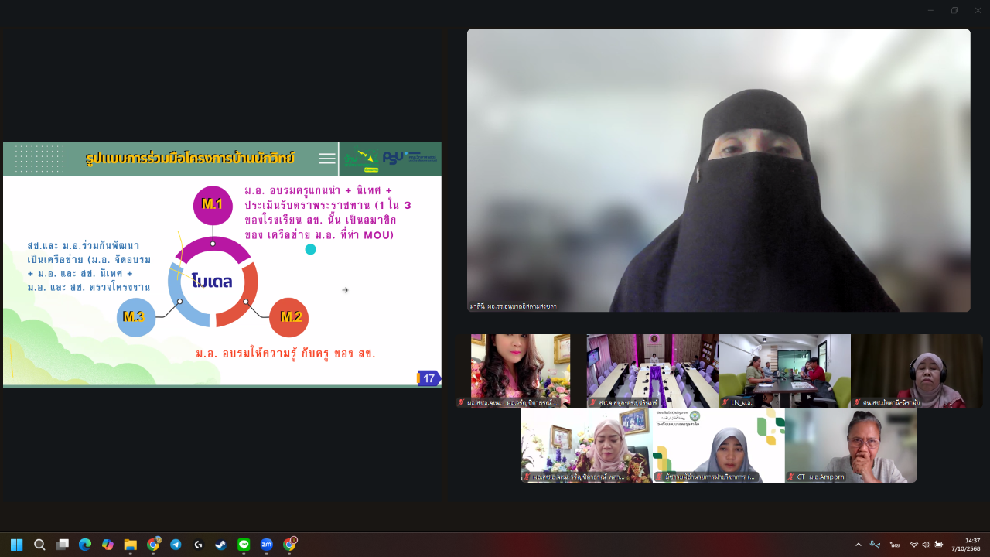Switch the Thai input language indicator
The width and height of the screenshot is (990, 557).
(x=894, y=545)
